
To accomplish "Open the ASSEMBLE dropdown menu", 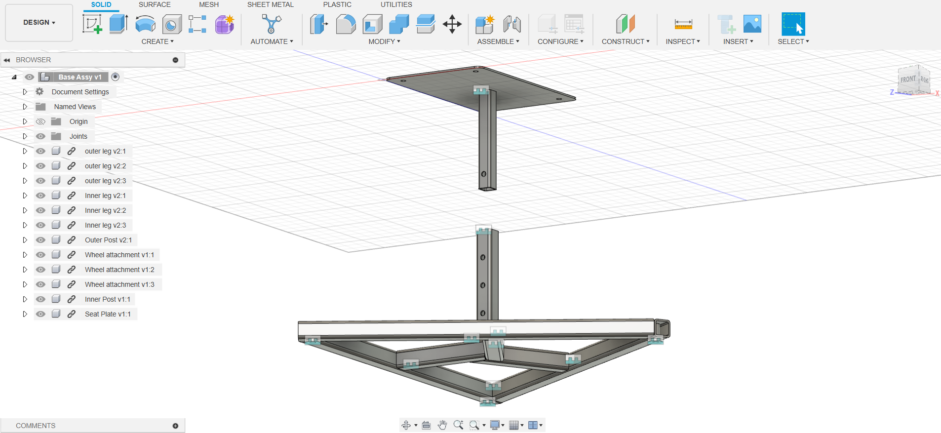I will click(x=498, y=41).
